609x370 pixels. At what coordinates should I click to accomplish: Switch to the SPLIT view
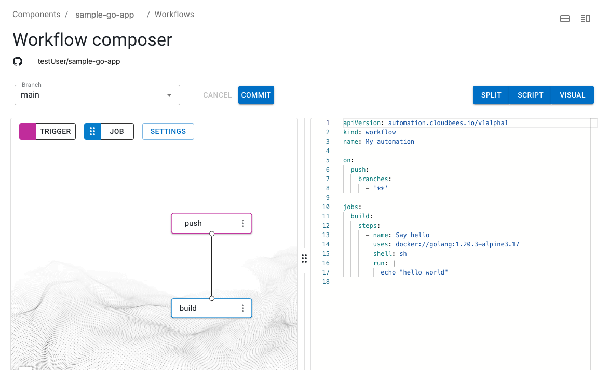[491, 95]
